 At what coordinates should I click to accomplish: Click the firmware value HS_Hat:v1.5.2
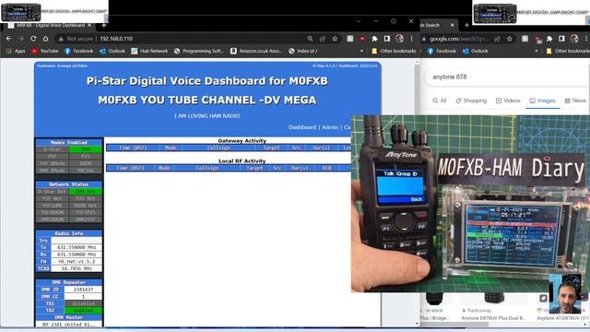coord(77,261)
